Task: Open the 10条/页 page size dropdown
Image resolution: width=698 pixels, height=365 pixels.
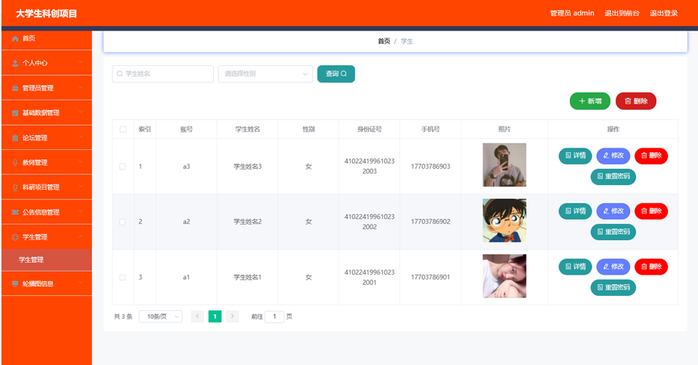Action: pos(160,316)
